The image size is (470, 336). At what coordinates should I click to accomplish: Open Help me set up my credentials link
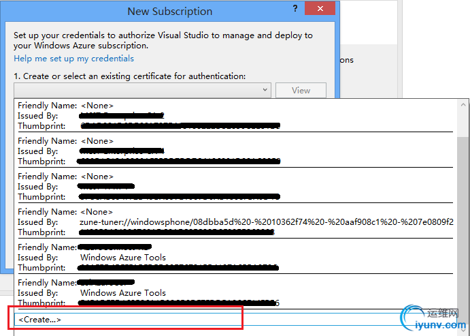pos(73,58)
